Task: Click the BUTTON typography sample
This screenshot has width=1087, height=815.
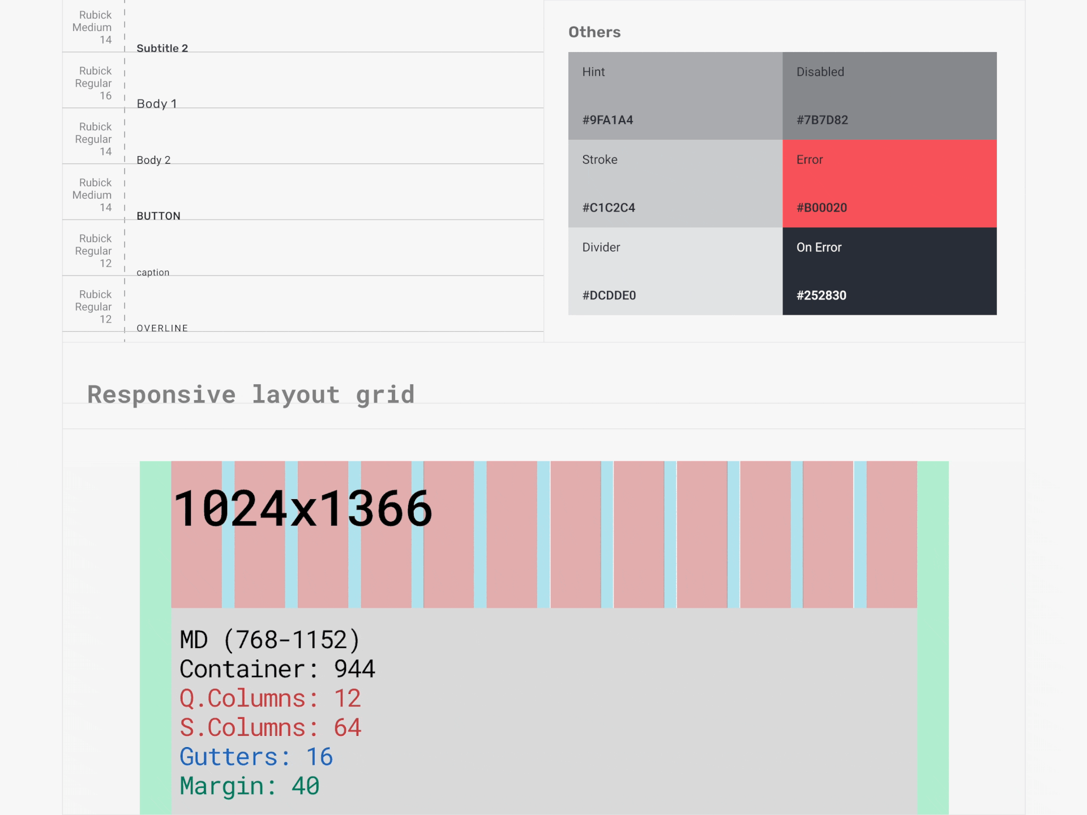Action: 159,216
